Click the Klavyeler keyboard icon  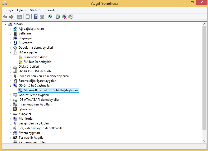click(15, 114)
